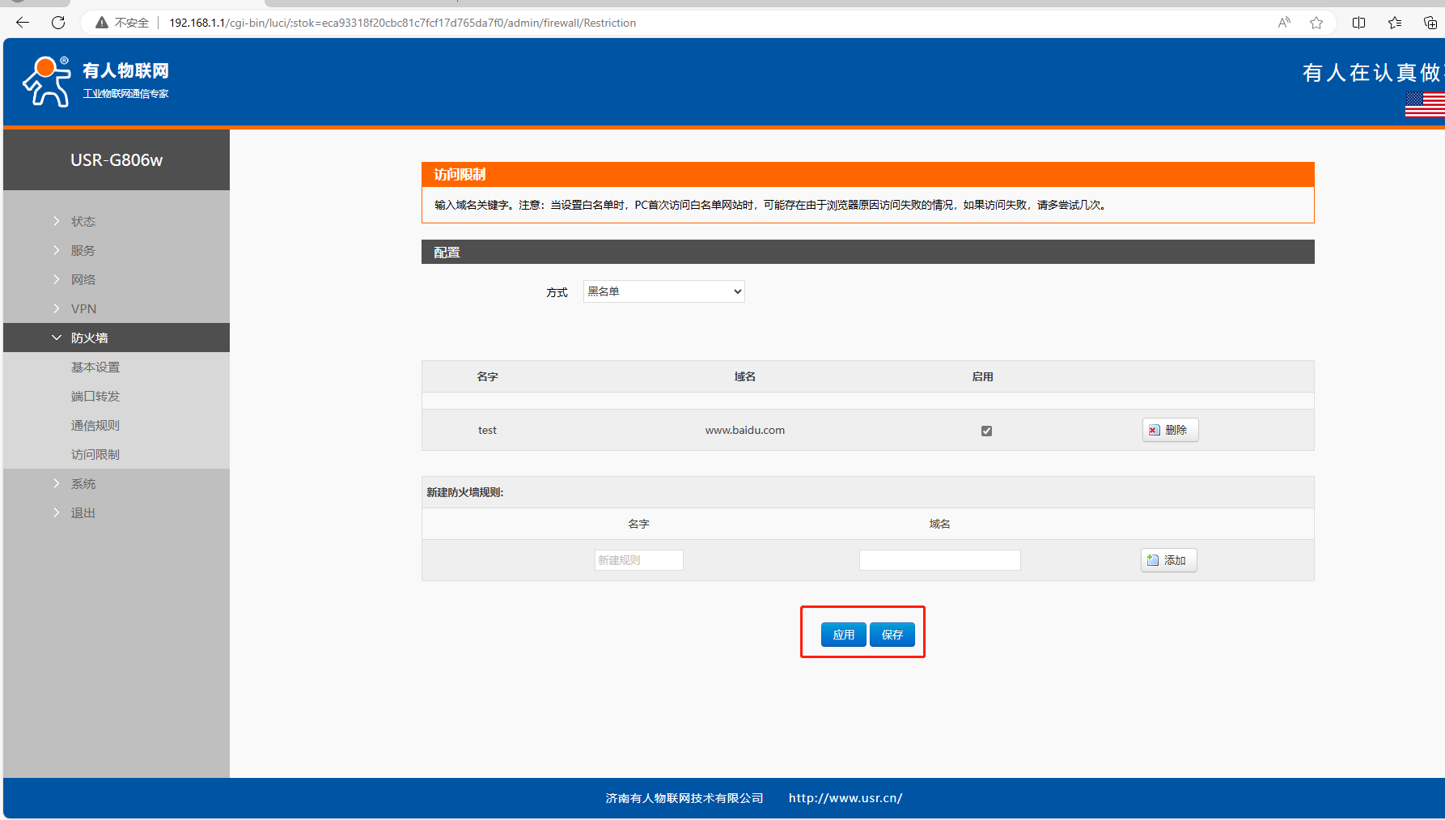
Task: Click the read aloud icon in address bar
Action: (x=1284, y=23)
